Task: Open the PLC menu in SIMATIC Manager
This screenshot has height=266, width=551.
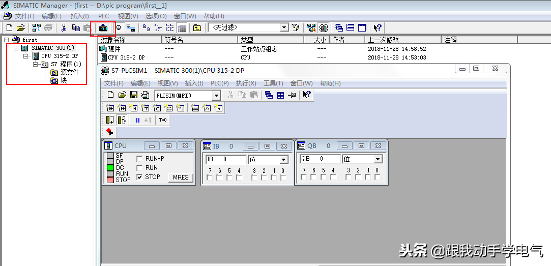Action: tap(103, 16)
